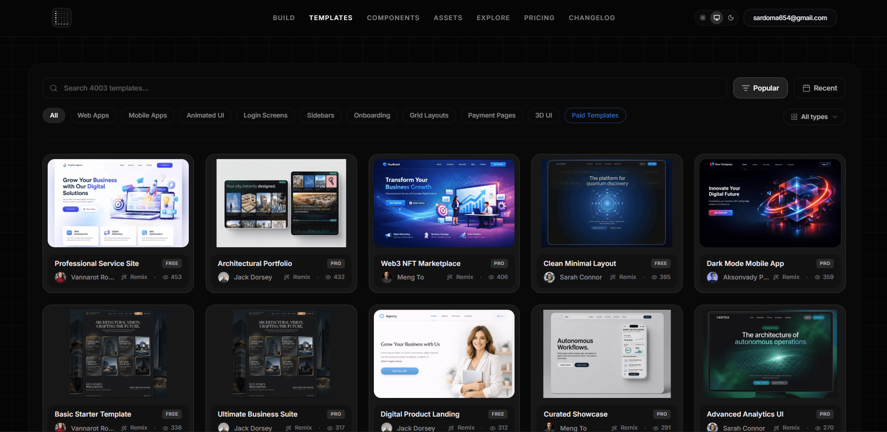
Task: Click the search magnifier icon
Action: pyautogui.click(x=54, y=88)
